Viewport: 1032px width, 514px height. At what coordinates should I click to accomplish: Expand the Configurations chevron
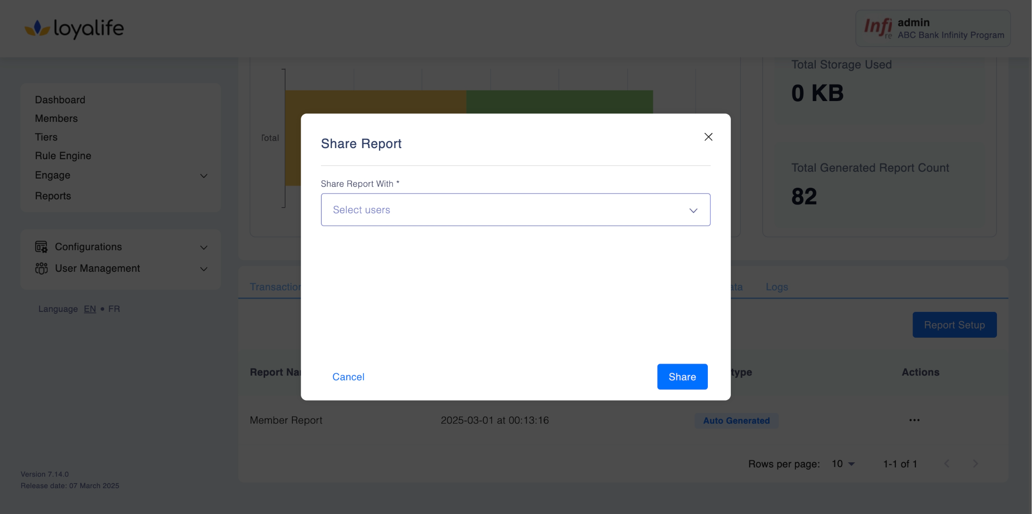(x=203, y=247)
